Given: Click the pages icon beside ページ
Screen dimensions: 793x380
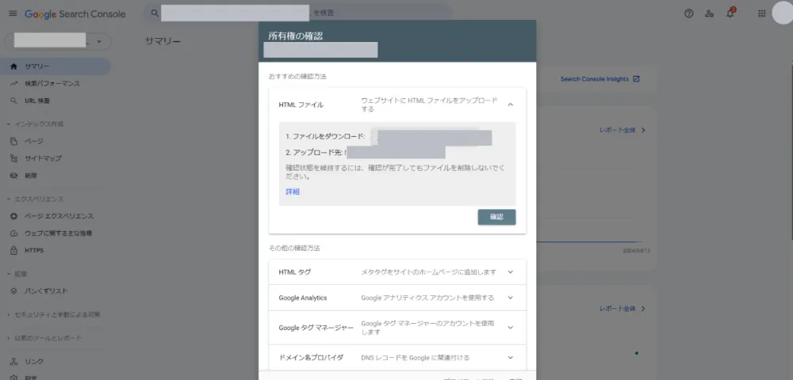Looking at the screenshot, I should click(x=14, y=141).
